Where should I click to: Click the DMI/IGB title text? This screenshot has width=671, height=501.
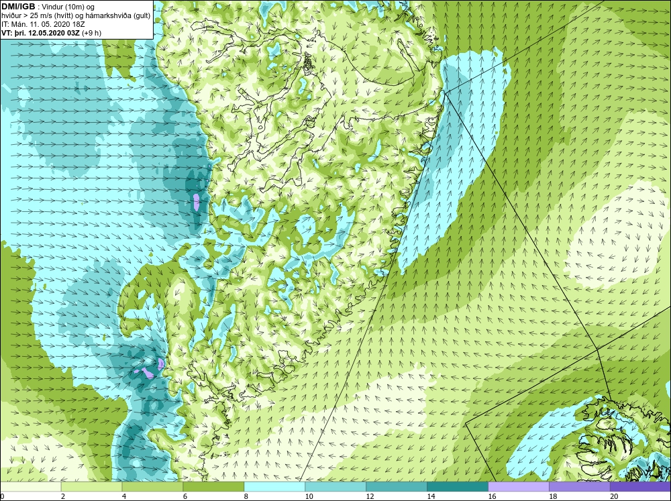(18, 7)
